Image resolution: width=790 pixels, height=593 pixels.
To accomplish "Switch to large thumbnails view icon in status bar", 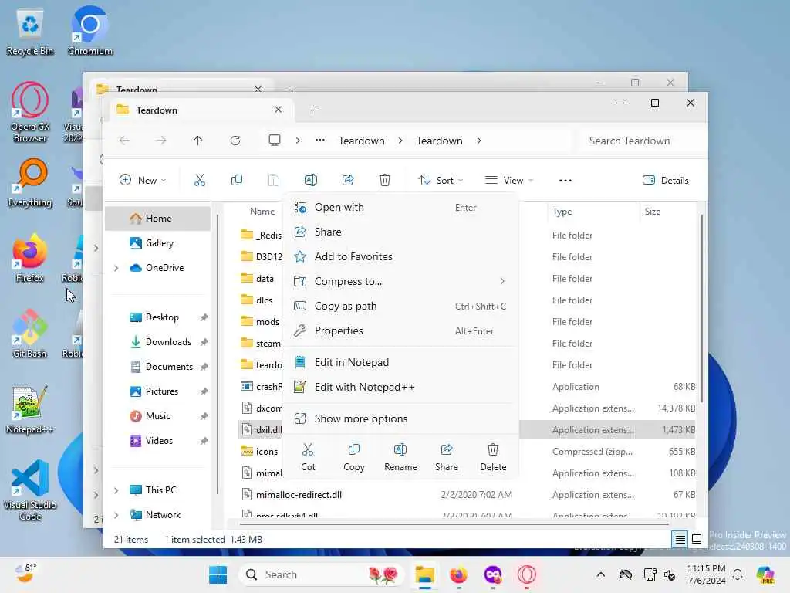I will pyautogui.click(x=697, y=539).
